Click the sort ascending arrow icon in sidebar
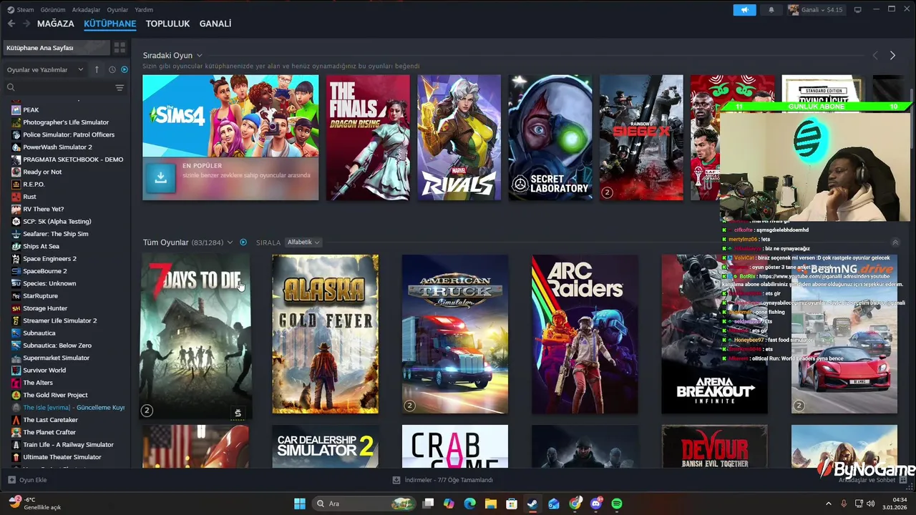This screenshot has width=916, height=515. point(97,69)
